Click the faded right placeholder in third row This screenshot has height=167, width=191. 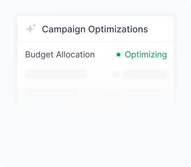(x=144, y=93)
